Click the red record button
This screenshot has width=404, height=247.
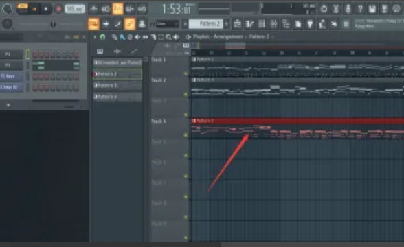pyautogui.click(x=58, y=10)
